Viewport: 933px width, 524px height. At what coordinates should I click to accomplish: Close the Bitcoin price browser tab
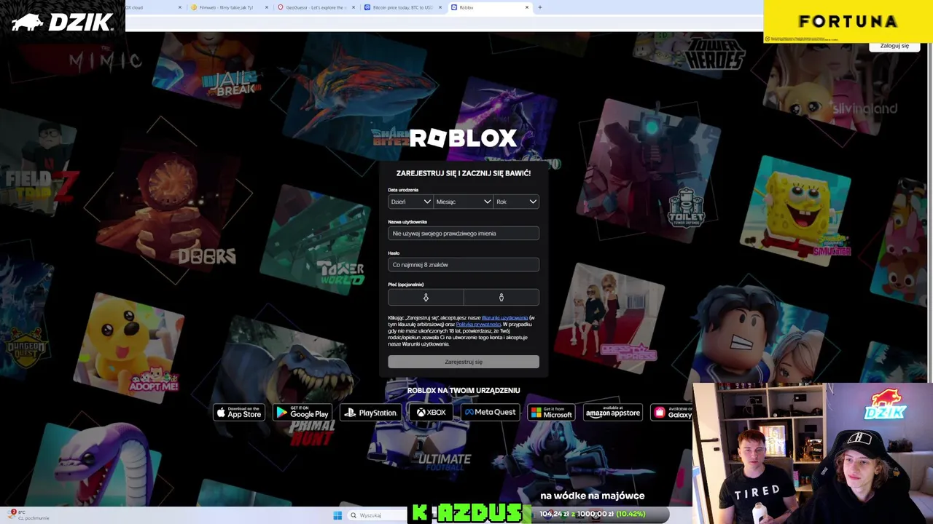coord(440,7)
